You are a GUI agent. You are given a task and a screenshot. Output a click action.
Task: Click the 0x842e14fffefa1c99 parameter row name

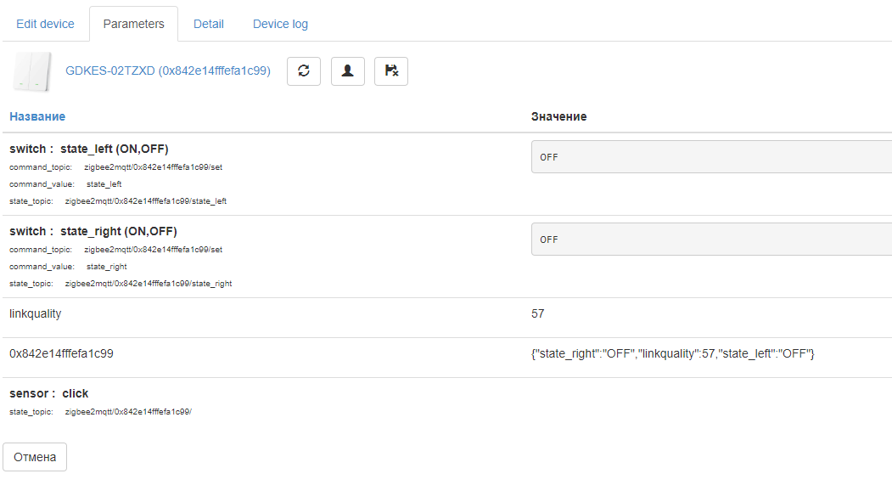point(61,353)
